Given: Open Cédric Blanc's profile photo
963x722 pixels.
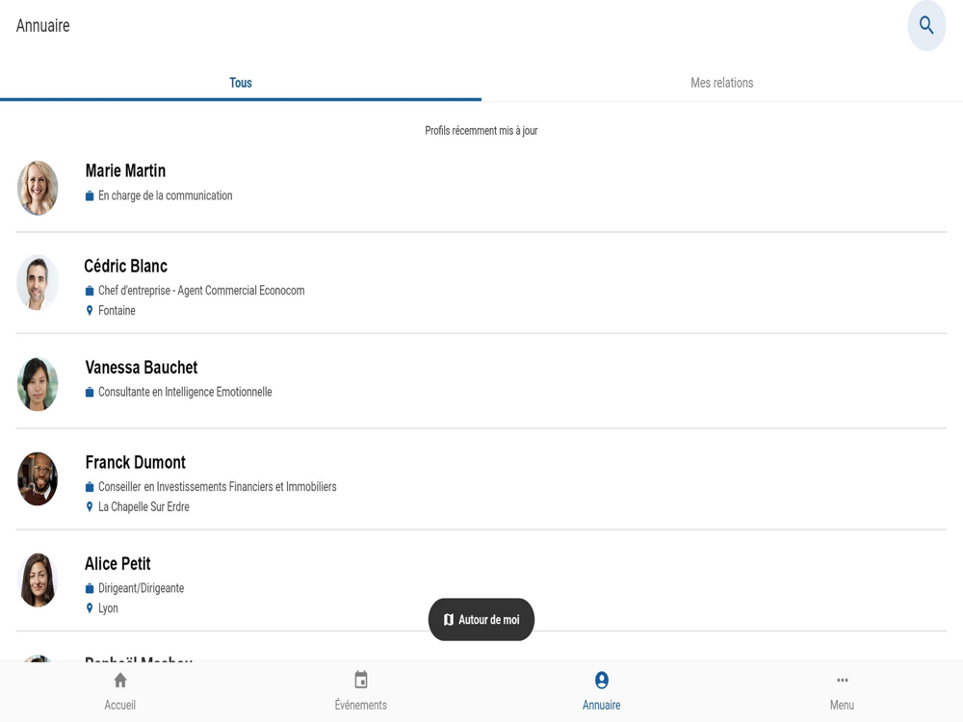Looking at the screenshot, I should pos(38,283).
